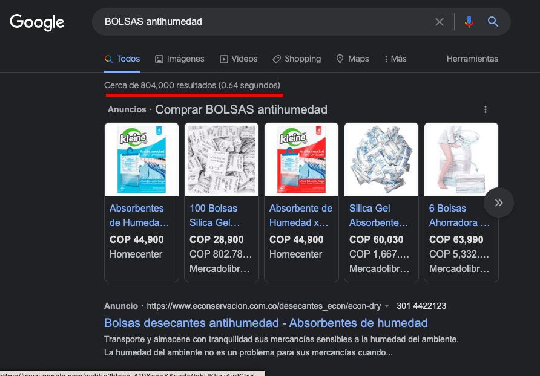
Task: Switch to the Videos tab
Action: pyautogui.click(x=239, y=59)
